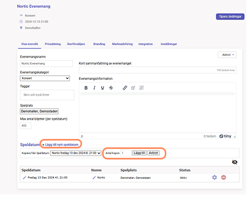The width and height of the screenshot is (250, 210).
Task: Open the Integration tab
Action: pos(145,44)
